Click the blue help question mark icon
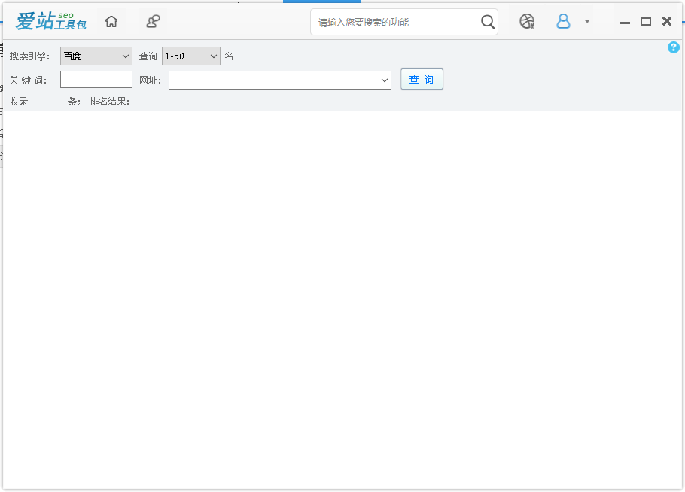 click(x=674, y=47)
